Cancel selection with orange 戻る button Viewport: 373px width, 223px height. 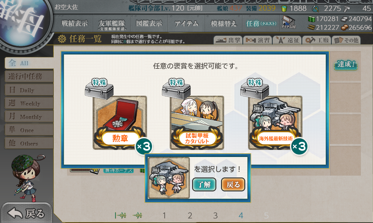[233, 185]
